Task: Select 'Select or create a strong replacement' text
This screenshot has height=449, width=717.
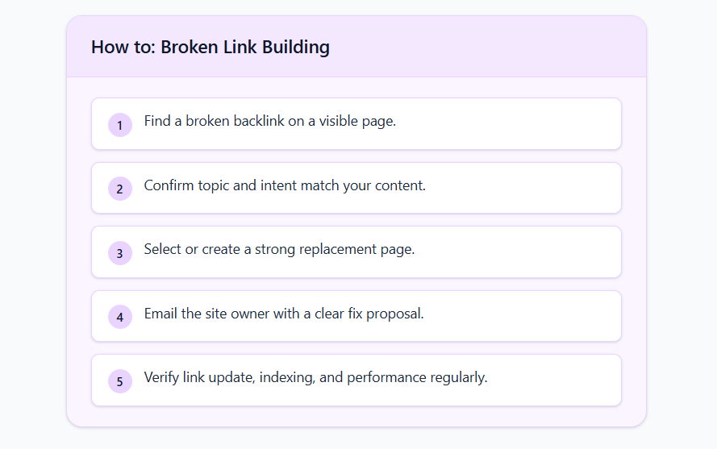Action: (x=279, y=249)
